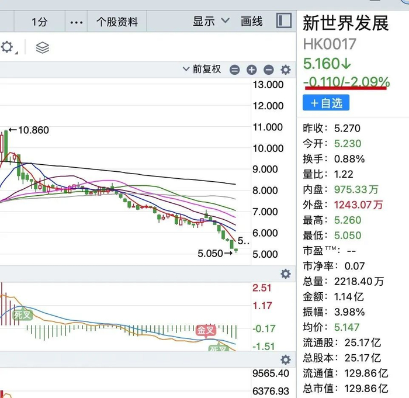Zoom in with the plus icon
The width and height of the screenshot is (409, 398).
[251, 70]
